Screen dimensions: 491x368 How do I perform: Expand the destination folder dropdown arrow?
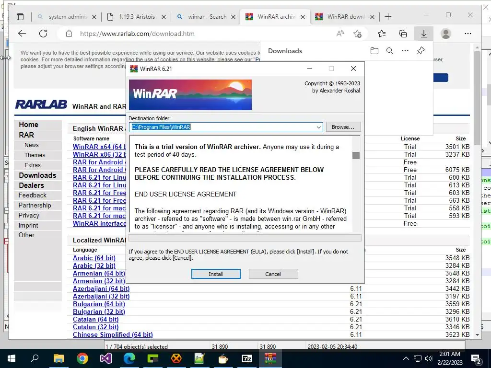coord(318,127)
